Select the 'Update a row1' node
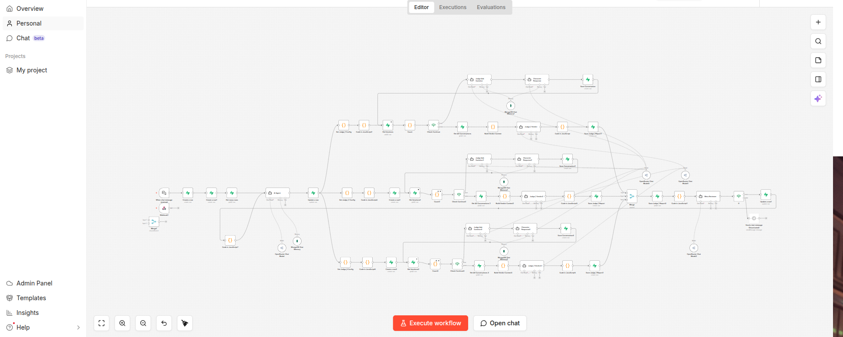Image resolution: width=843 pixels, height=337 pixels. (766, 194)
